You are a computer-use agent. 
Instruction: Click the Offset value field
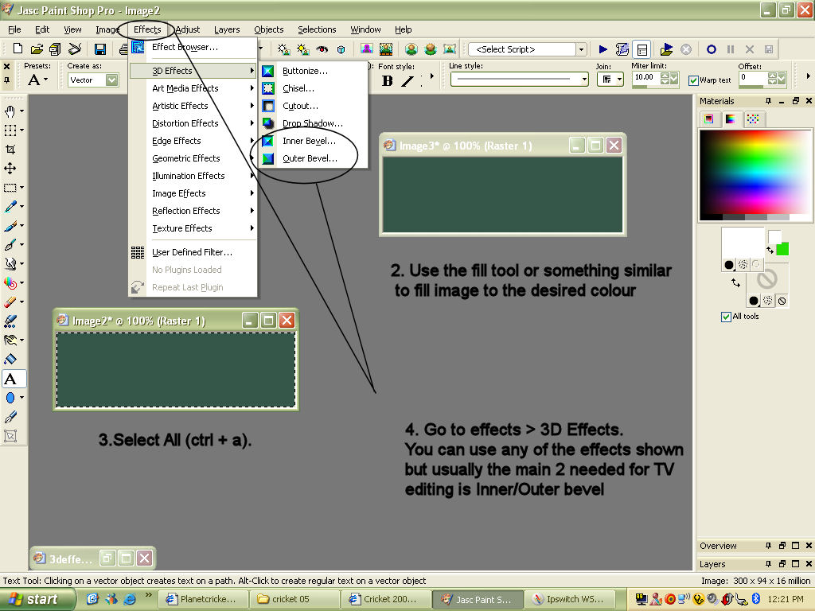tap(753, 77)
